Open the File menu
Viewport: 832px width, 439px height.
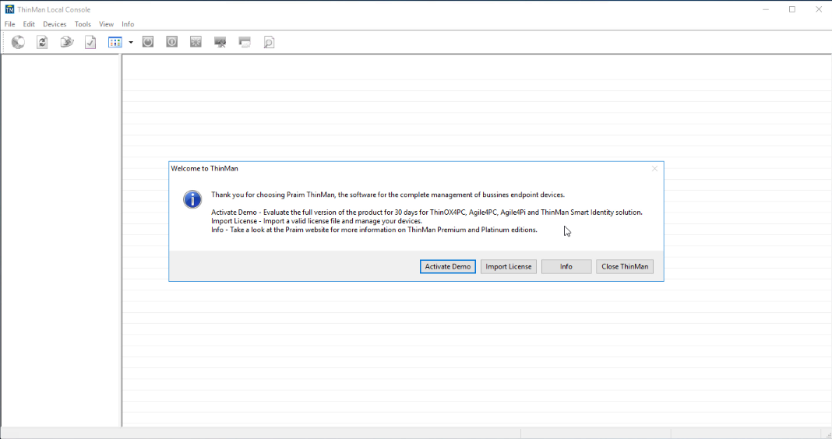[x=9, y=24]
